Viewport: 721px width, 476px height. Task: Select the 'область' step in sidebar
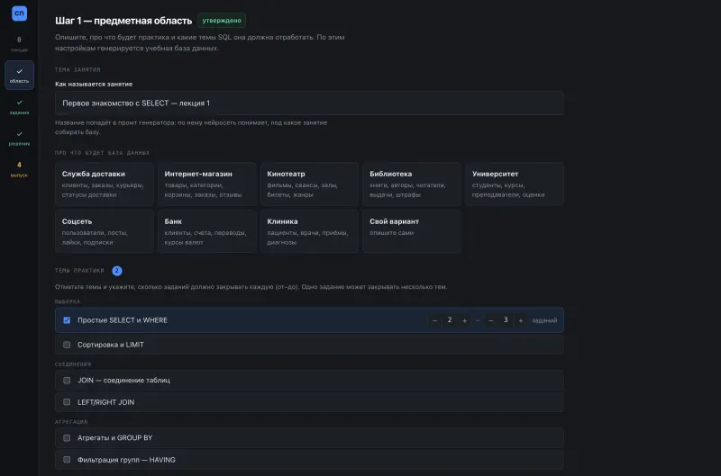pyautogui.click(x=19, y=76)
